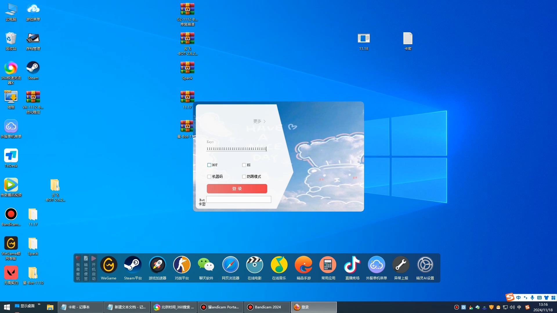Open the 我最爱玩 tab in dock

[78, 268]
